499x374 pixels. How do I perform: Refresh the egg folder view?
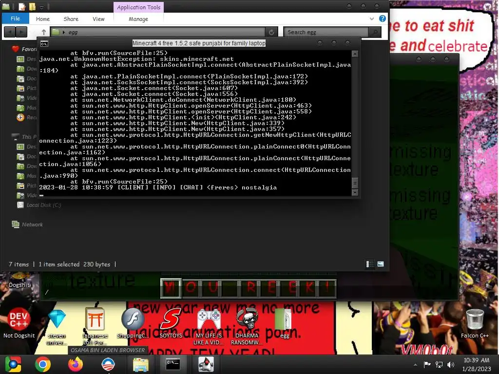coord(271,32)
